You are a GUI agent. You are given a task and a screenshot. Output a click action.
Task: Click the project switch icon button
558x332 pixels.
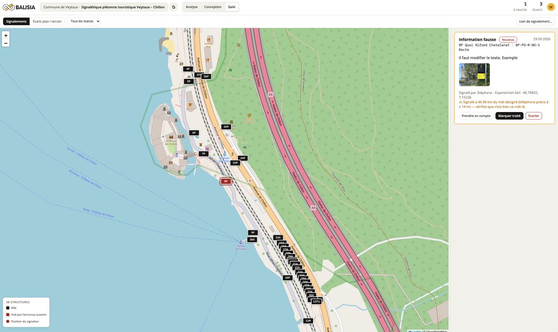[x=173, y=7]
